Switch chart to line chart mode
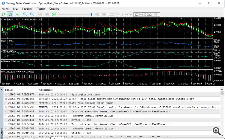Viewport: 225px width, 139px height. pyautogui.click(x=17, y=14)
